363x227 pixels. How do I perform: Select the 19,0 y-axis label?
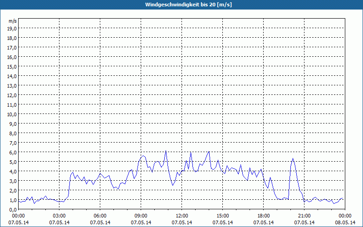[x=12, y=28]
